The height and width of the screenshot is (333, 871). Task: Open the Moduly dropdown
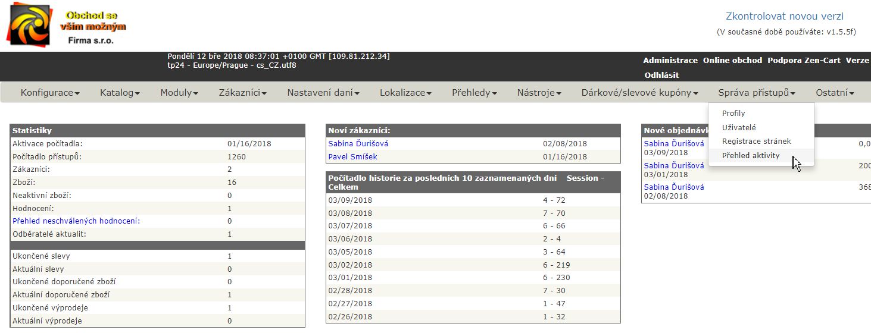(x=179, y=93)
